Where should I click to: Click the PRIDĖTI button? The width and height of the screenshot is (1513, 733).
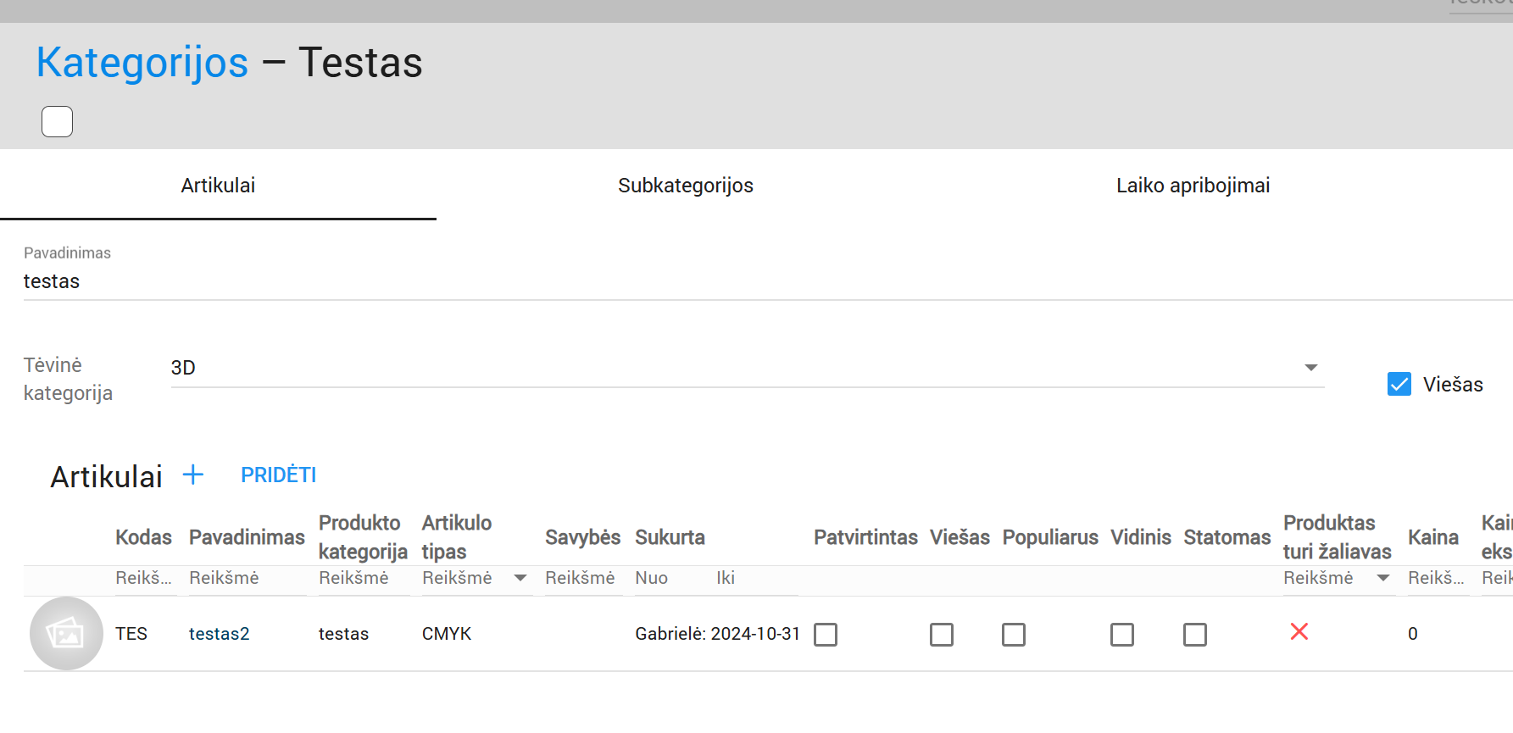point(278,475)
